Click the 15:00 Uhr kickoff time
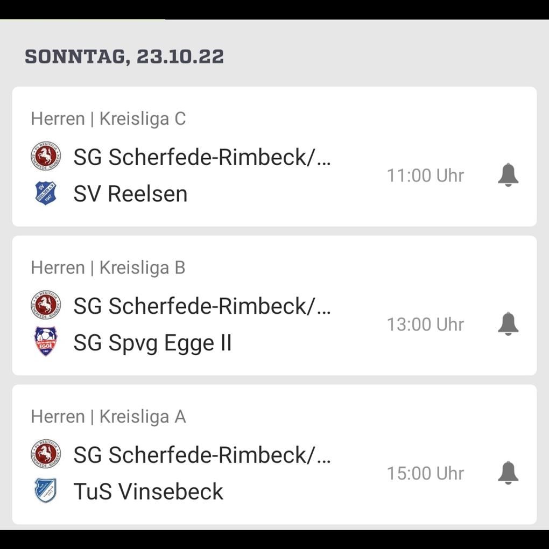This screenshot has width=549, height=549. pyautogui.click(x=425, y=474)
